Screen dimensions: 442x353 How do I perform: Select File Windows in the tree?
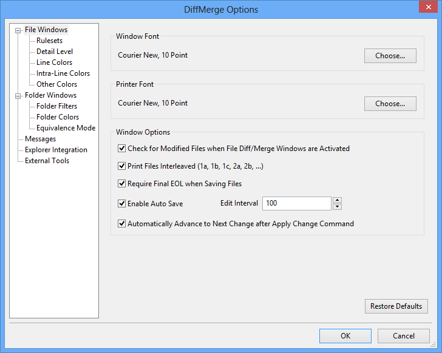(x=46, y=30)
